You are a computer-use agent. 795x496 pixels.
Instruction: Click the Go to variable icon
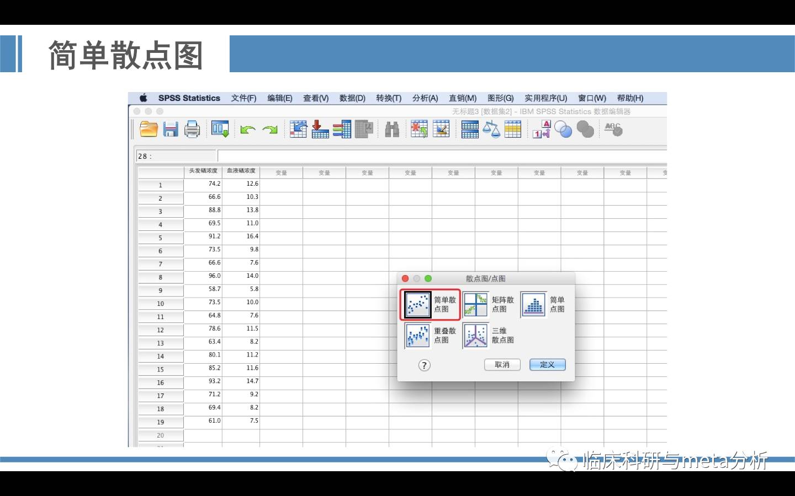point(320,130)
